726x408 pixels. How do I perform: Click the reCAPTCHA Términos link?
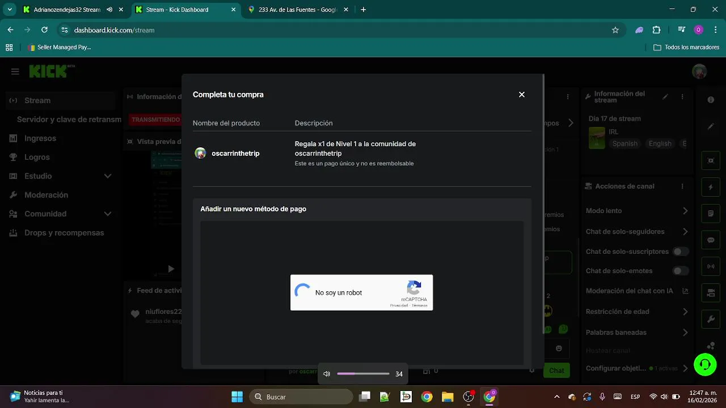420,305
